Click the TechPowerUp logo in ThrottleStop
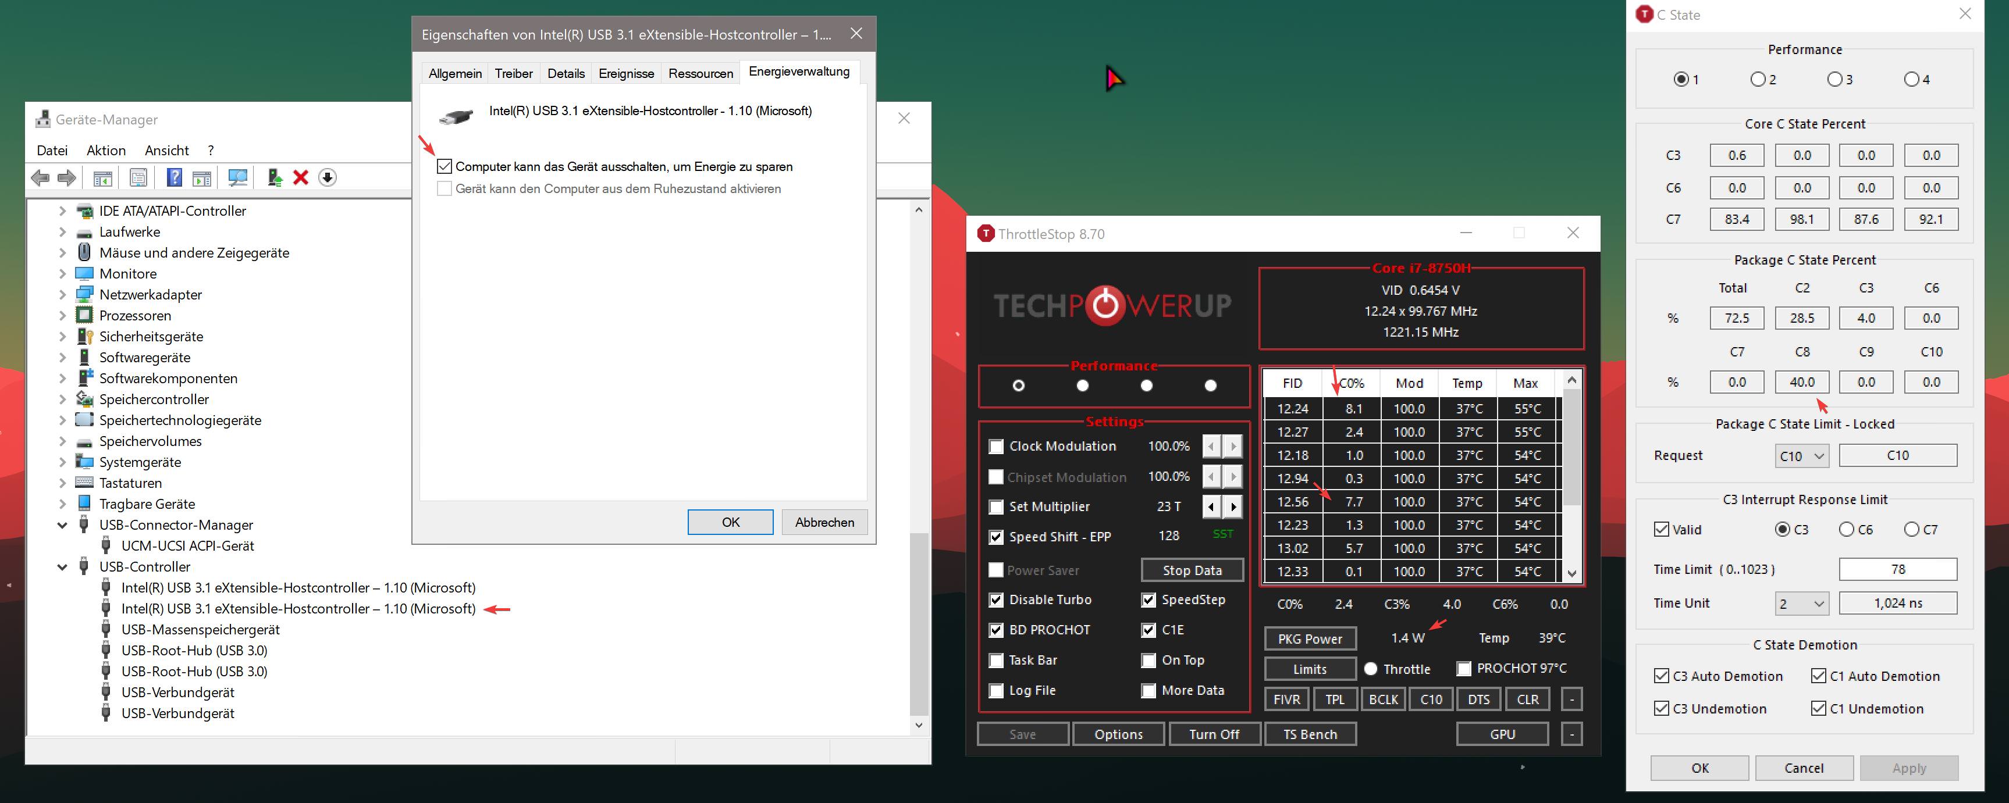Image resolution: width=2009 pixels, height=803 pixels. (x=1113, y=305)
